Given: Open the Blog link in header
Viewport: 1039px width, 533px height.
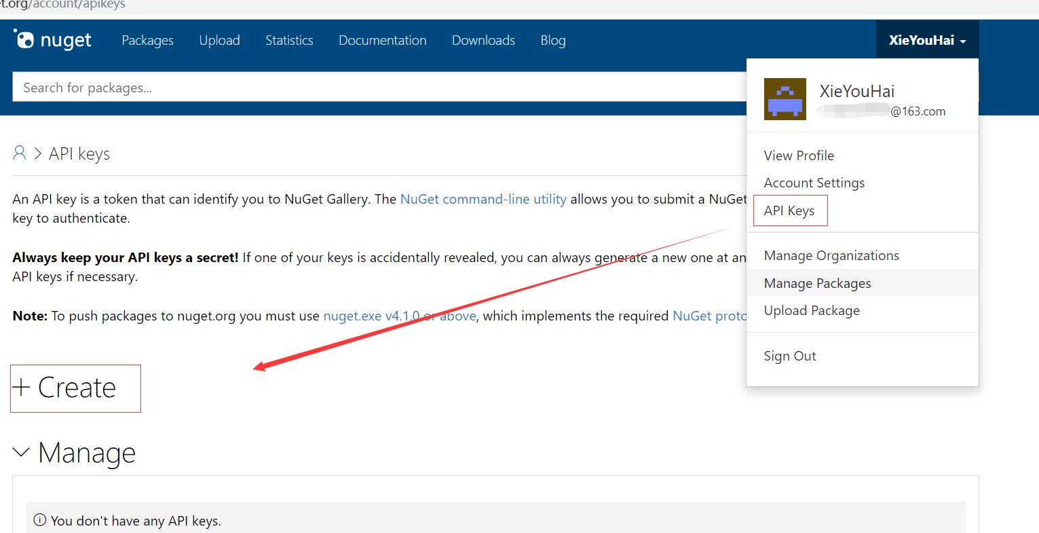Looking at the screenshot, I should coord(553,41).
